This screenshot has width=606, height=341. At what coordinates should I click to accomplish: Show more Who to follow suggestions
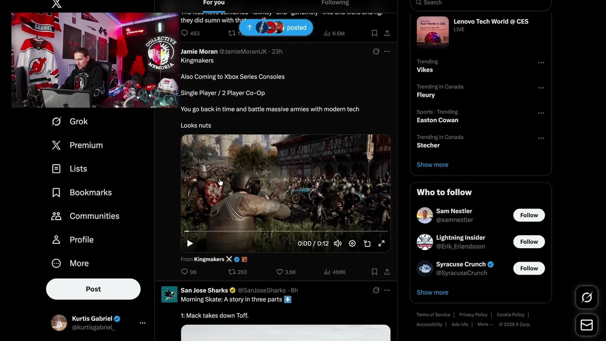pyautogui.click(x=432, y=292)
